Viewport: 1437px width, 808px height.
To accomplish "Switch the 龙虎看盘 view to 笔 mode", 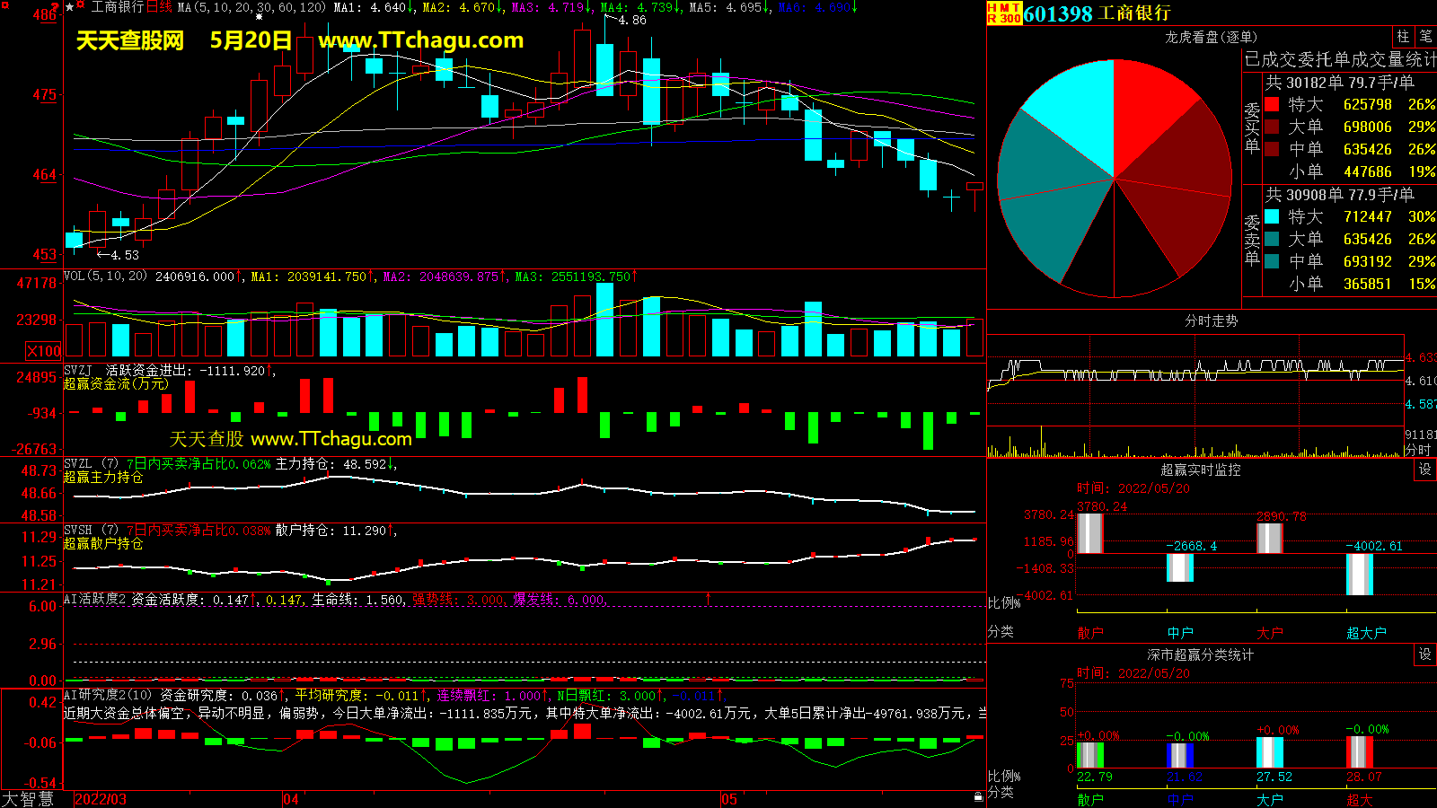I will coord(1425,37).
